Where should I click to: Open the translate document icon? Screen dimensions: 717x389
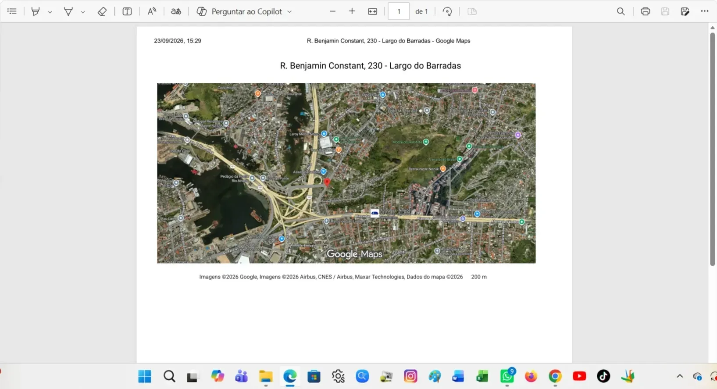[176, 11]
